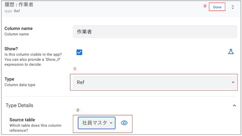This screenshot has height=136, width=242.
Task: Edit the Column name field 作業者
Action: tap(155, 32)
